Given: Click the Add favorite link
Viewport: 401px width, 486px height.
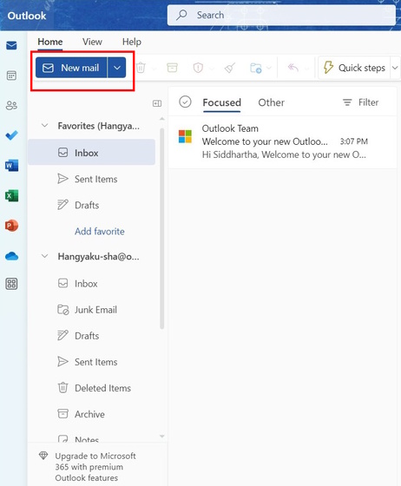Looking at the screenshot, I should point(100,231).
